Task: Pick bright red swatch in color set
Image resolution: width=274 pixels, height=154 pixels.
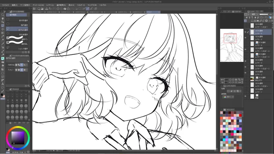Action: click(241, 115)
